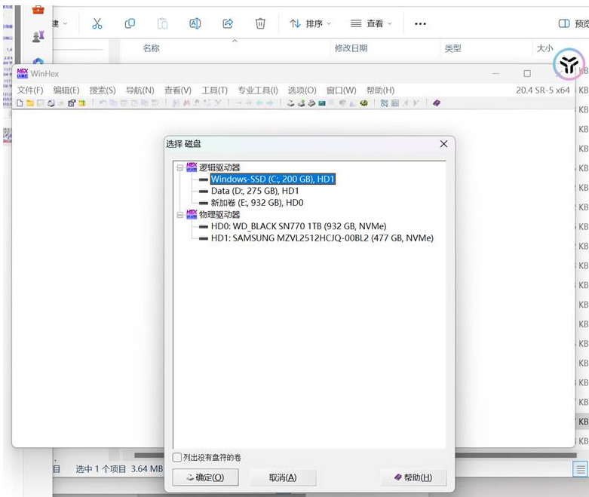Click the red toolbox icon in left sidebar

pyautogui.click(x=38, y=9)
